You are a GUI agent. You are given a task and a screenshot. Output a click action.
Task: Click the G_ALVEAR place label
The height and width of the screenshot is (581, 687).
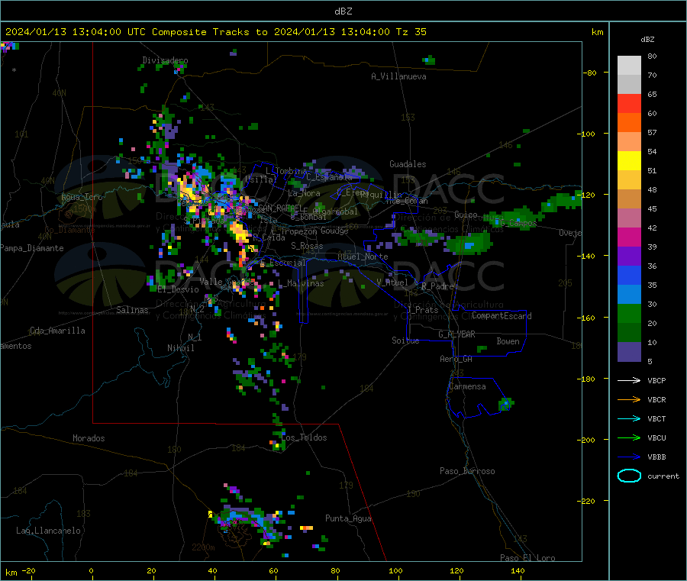456,334
